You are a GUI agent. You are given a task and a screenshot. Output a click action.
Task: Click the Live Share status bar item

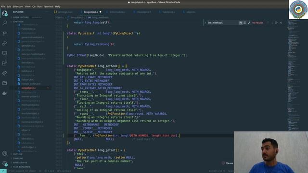[x=64, y=171]
